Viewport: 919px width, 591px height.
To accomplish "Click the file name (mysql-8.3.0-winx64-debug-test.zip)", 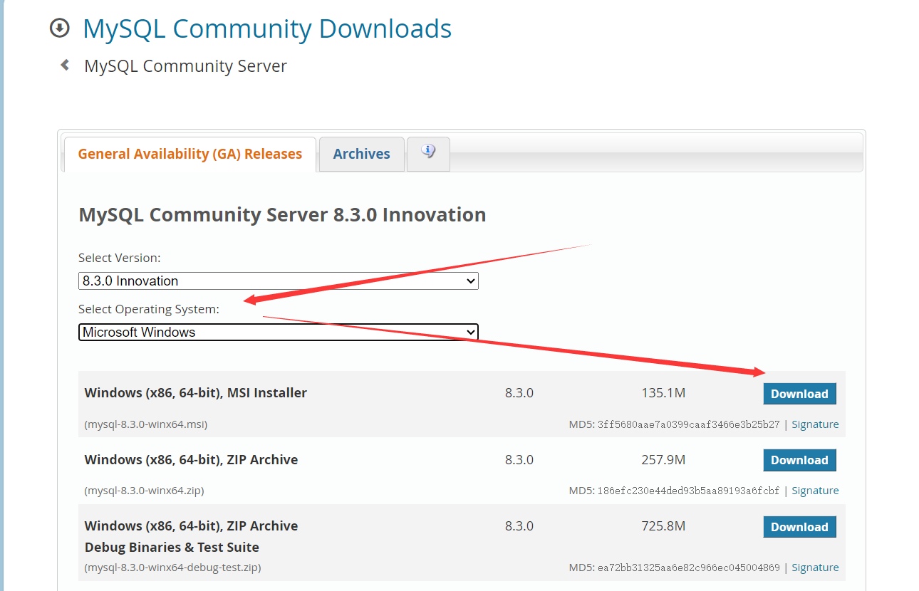I will [172, 568].
